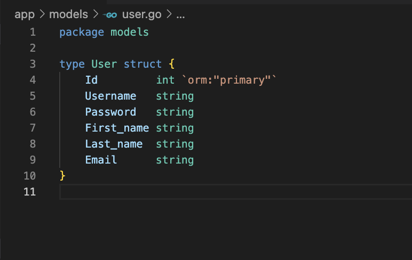This screenshot has height=260, width=412.
Task: Click line number 5 in the gutter
Action: pos(33,96)
